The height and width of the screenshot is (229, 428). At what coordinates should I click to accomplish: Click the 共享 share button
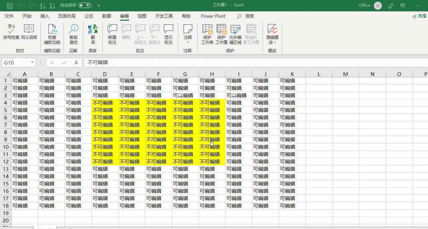coord(419,16)
